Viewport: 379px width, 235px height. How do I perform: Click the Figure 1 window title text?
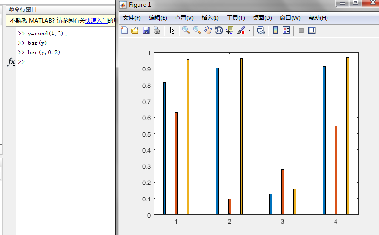pyautogui.click(x=140, y=5)
